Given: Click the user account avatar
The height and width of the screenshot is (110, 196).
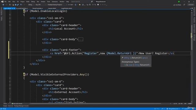Looking at the screenshot, I should (179, 2).
